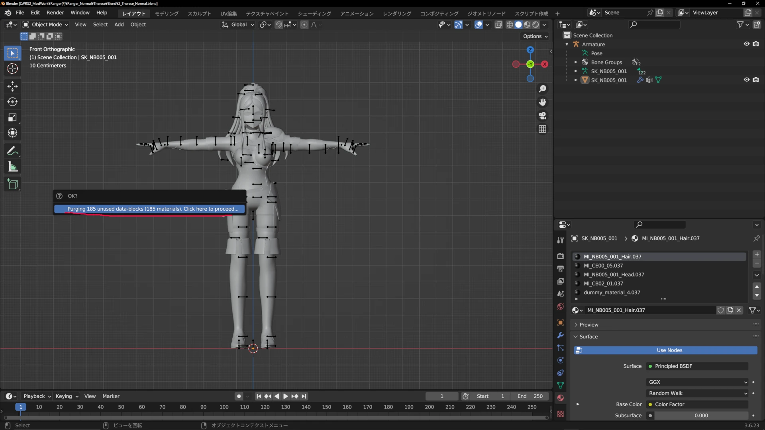Open the Render properties tab
Screen dimensions: 765x430
tap(560, 256)
